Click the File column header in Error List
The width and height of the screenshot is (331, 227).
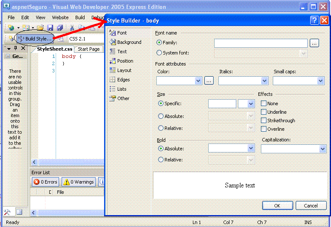click(60, 192)
